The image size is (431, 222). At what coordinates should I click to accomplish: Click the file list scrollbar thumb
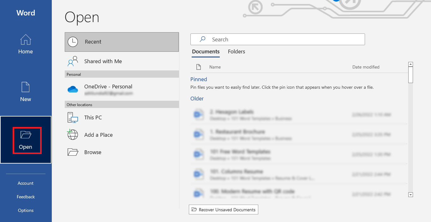pos(411,75)
